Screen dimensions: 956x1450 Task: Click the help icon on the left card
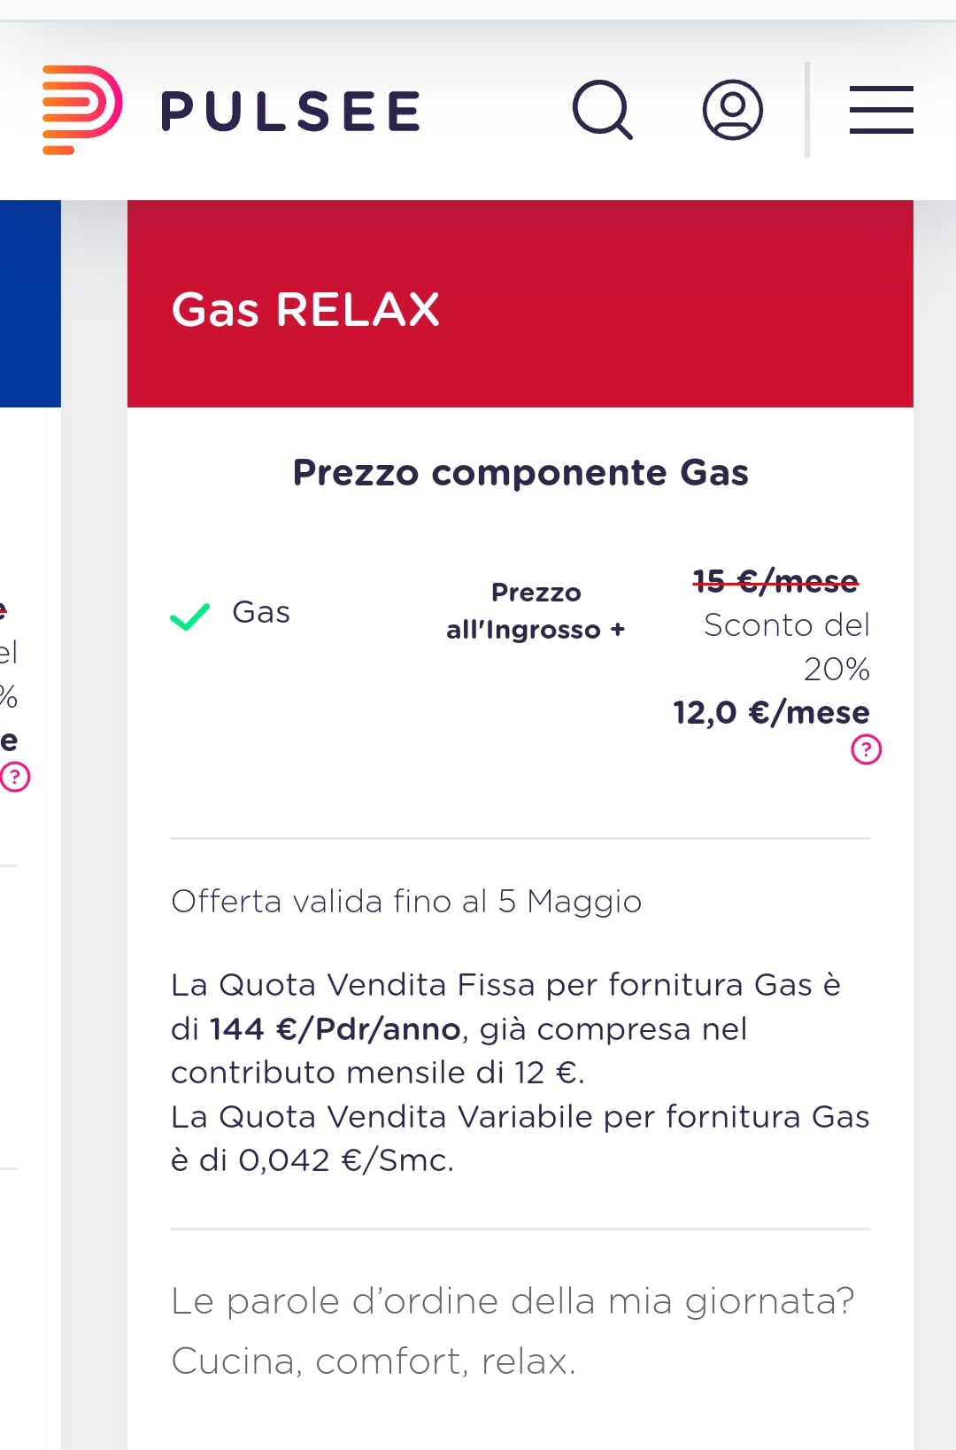click(x=15, y=777)
